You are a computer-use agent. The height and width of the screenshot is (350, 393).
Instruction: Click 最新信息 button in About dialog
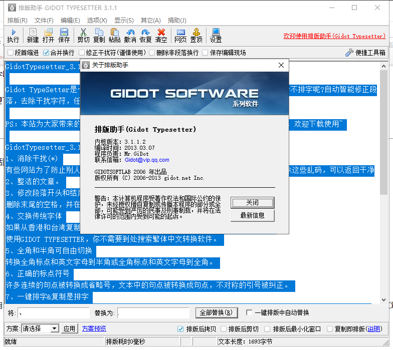pos(253,215)
